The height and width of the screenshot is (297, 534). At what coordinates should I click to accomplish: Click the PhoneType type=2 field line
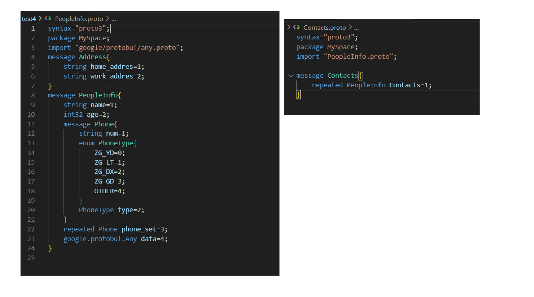pyautogui.click(x=112, y=210)
